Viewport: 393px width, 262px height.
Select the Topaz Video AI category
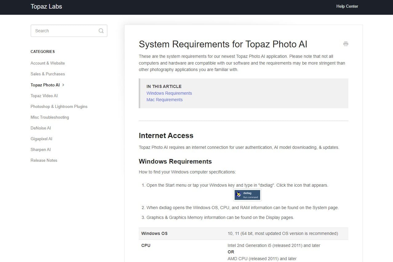click(x=44, y=96)
